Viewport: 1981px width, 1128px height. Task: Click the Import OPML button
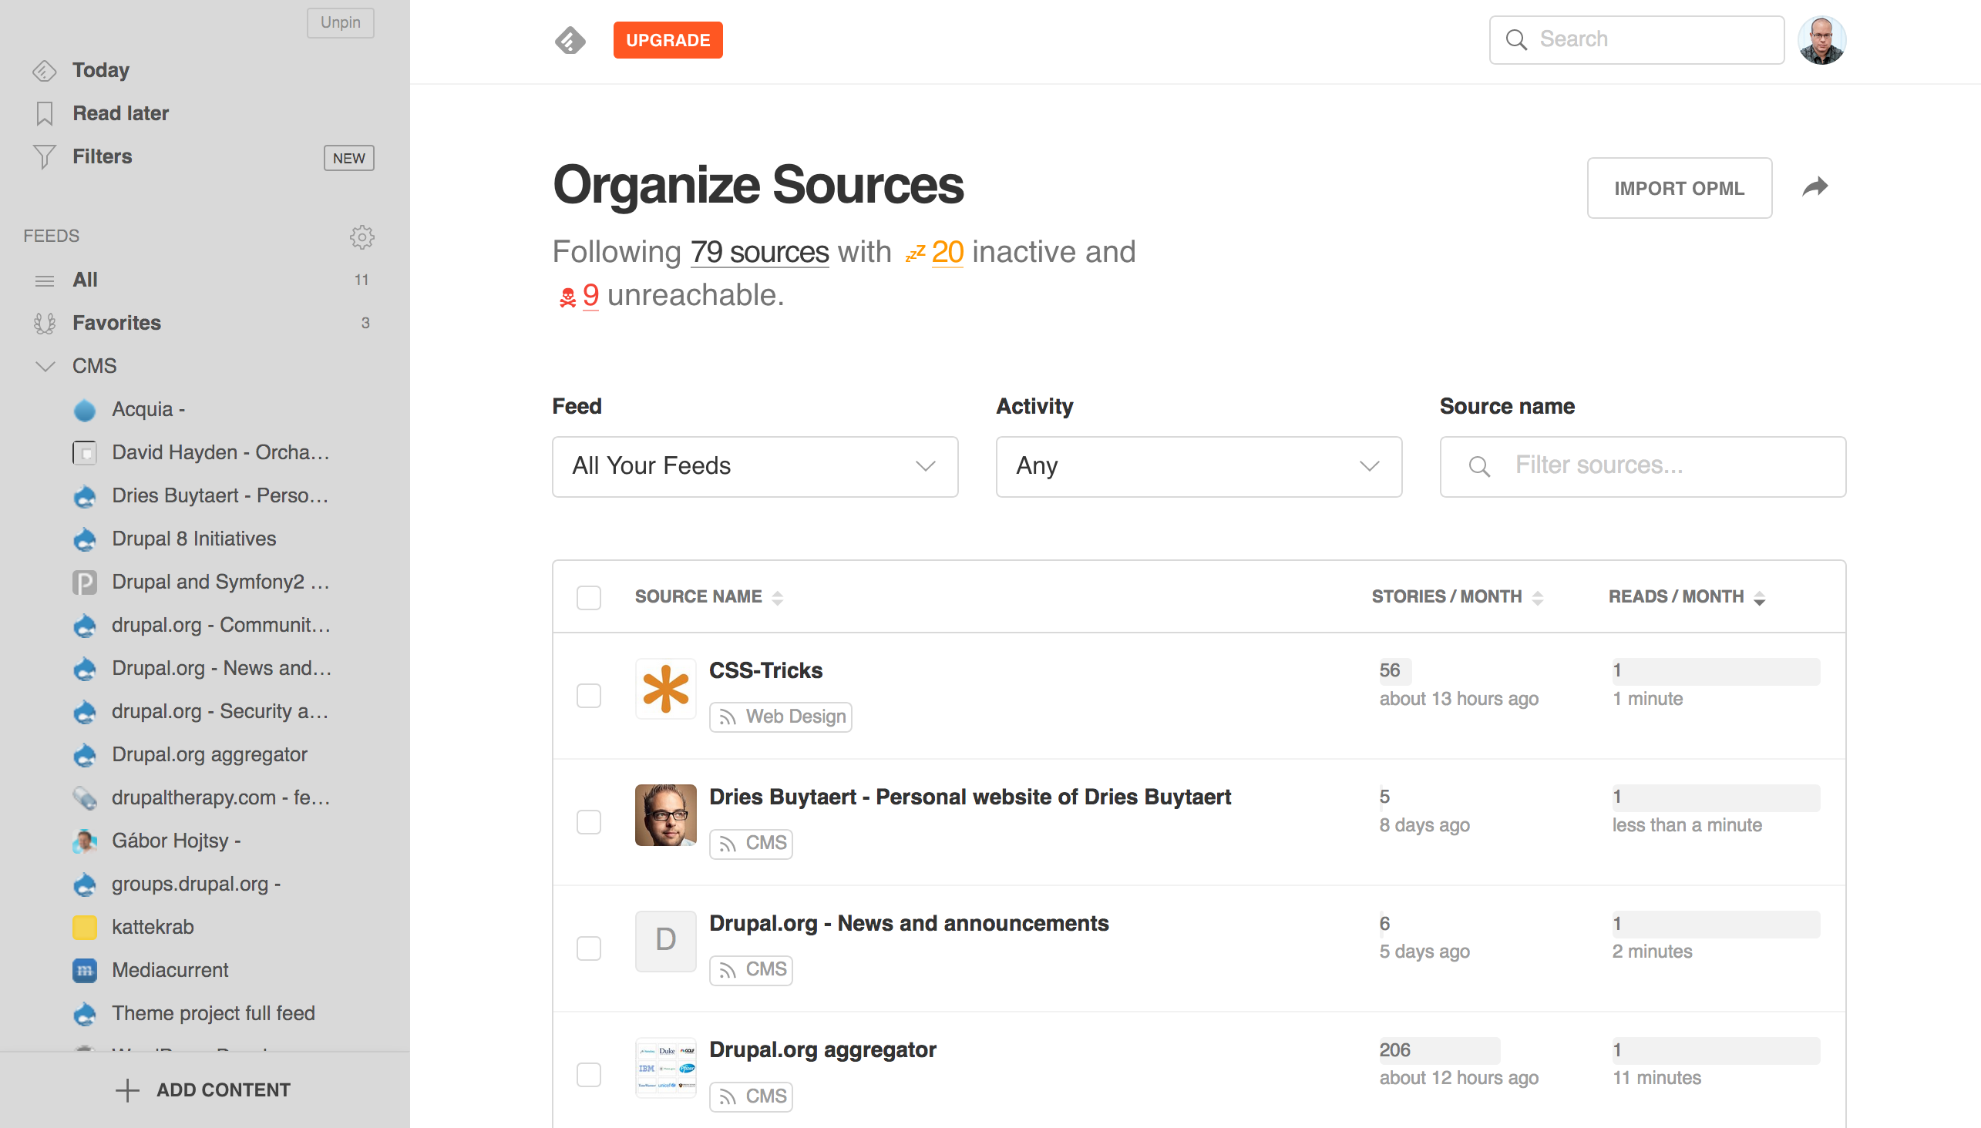pyautogui.click(x=1680, y=188)
